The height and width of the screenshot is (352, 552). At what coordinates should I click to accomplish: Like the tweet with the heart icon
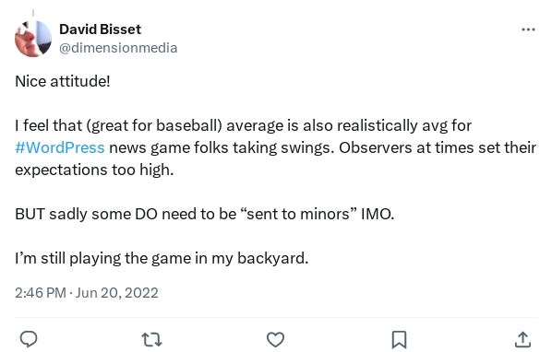pos(275,340)
